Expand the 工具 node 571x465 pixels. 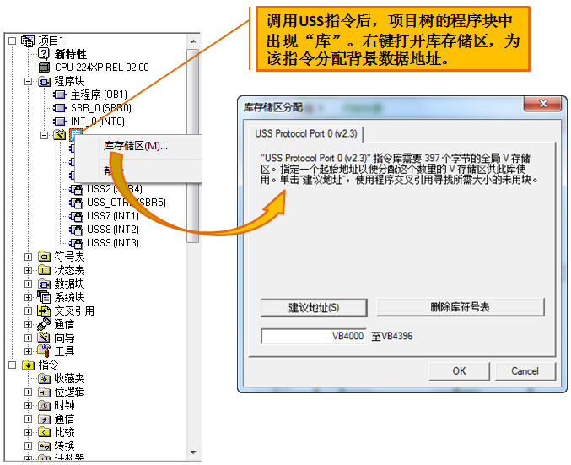tap(28, 351)
